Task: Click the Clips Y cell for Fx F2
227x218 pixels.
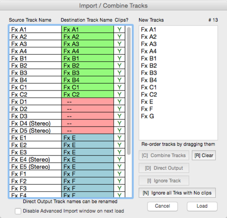Action: 120,181
